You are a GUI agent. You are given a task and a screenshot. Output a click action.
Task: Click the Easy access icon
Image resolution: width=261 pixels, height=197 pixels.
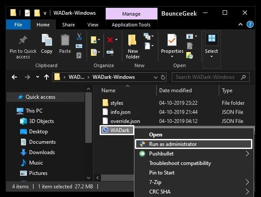[x=147, y=46]
